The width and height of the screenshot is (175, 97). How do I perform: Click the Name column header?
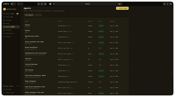click(26, 21)
